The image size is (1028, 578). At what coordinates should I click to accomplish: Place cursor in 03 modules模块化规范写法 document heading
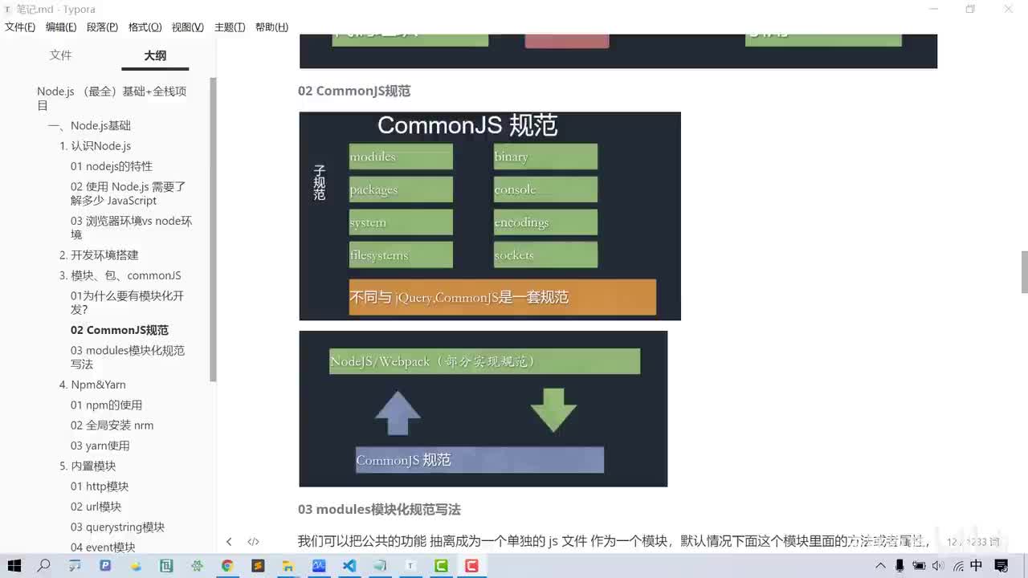coord(379,510)
